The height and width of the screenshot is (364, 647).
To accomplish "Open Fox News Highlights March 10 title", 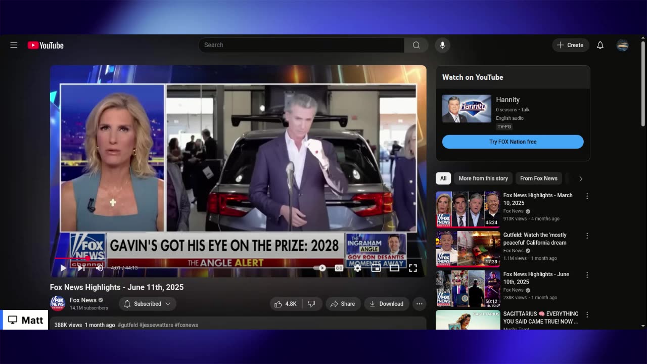I will (538, 199).
